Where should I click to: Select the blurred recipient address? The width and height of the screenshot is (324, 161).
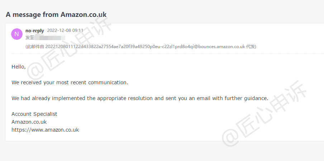point(50,38)
